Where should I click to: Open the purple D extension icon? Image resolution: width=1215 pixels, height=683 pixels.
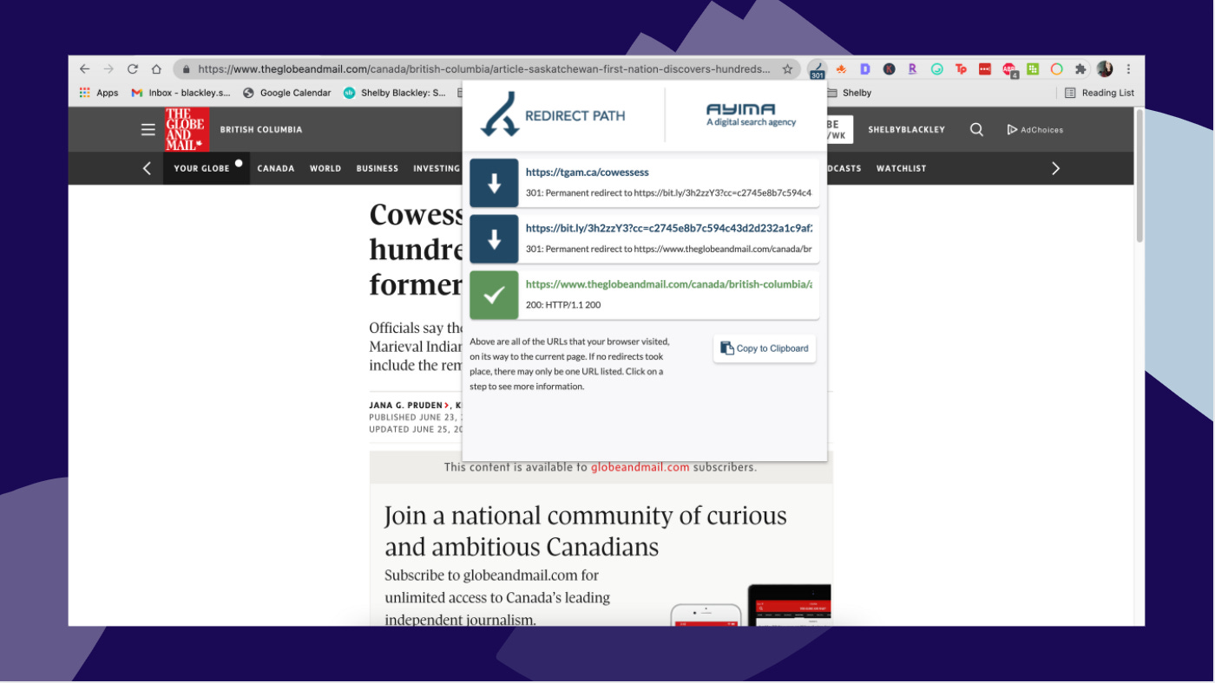(x=865, y=69)
